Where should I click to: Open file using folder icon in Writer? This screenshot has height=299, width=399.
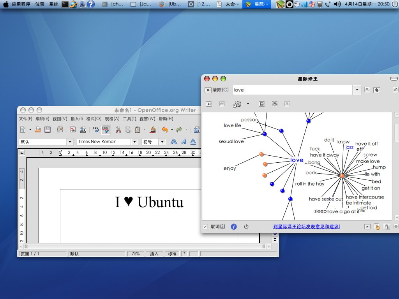coord(38,130)
